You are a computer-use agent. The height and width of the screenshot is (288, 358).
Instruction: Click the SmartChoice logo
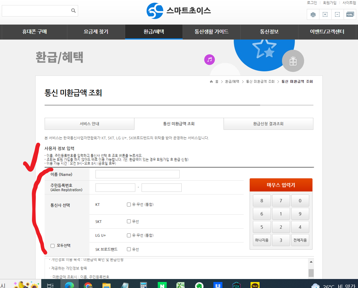[178, 10]
